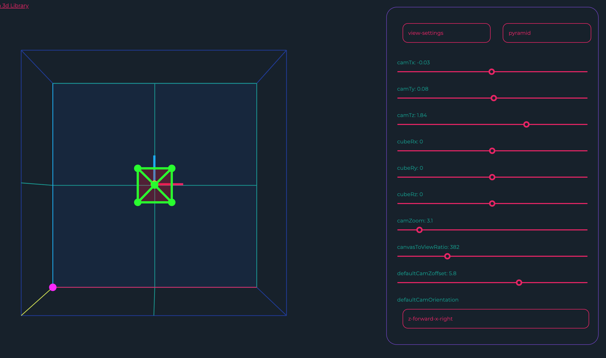606x358 pixels.
Task: Click the cubeRy slider handle
Action: (492, 177)
